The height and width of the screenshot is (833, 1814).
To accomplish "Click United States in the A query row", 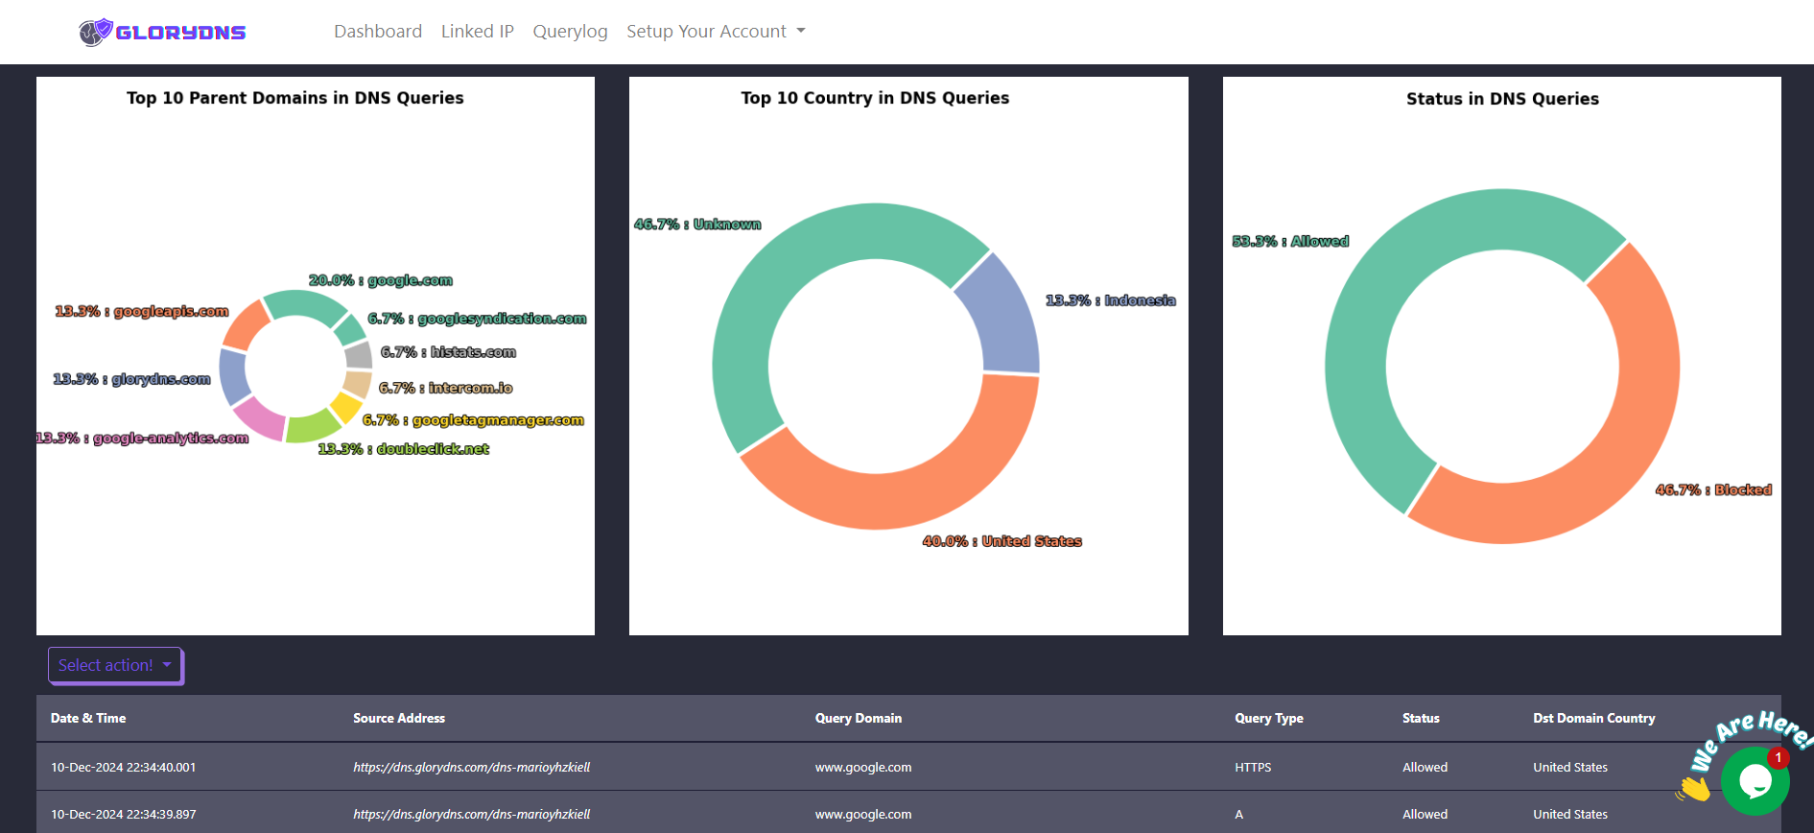I will tap(1570, 815).
